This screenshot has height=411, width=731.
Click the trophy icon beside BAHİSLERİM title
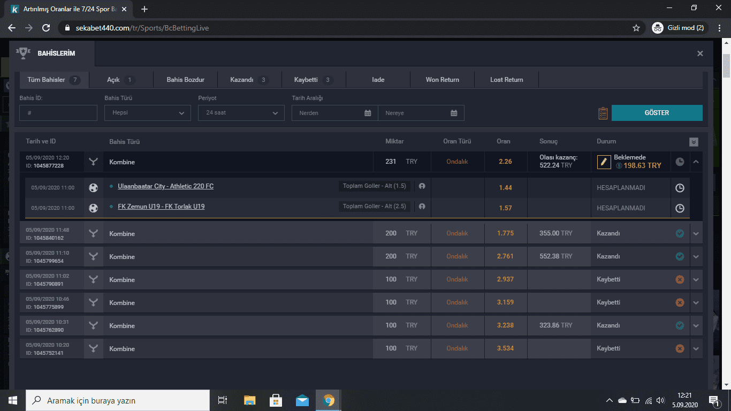coord(24,53)
